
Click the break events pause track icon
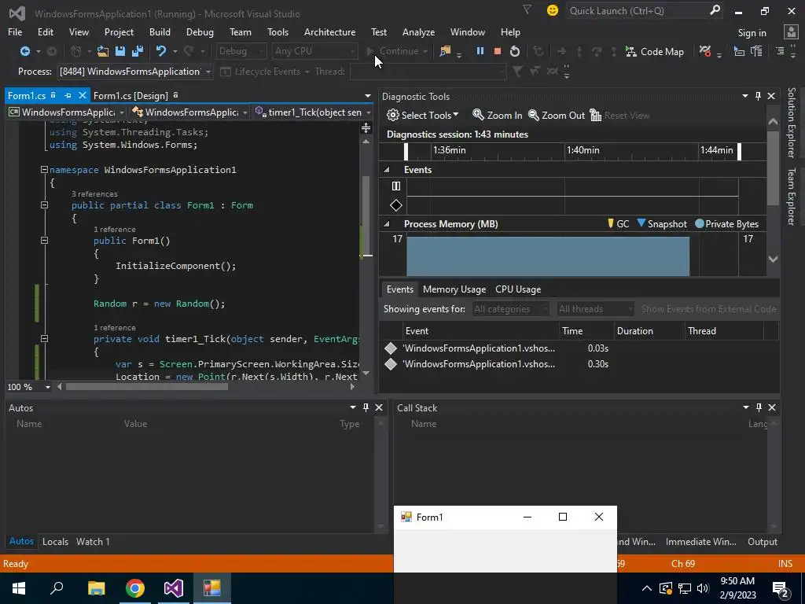click(x=396, y=186)
